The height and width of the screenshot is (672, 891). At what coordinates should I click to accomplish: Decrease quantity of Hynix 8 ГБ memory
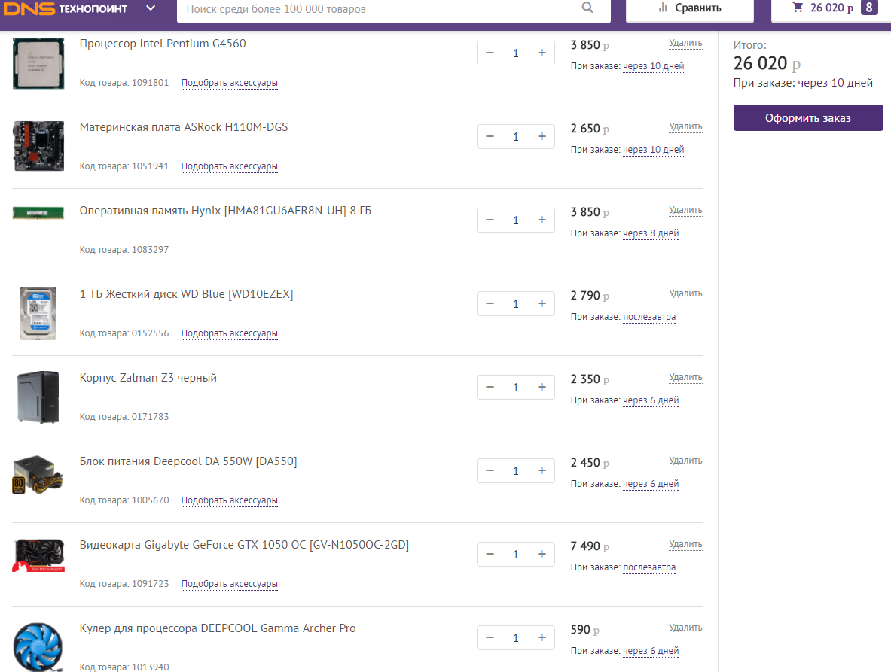490,220
